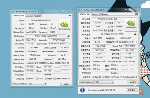
Task: Toggle DirectCompute 5.0 checkbox in GPU-Z 0.7.8
Action: (x=54, y=79)
